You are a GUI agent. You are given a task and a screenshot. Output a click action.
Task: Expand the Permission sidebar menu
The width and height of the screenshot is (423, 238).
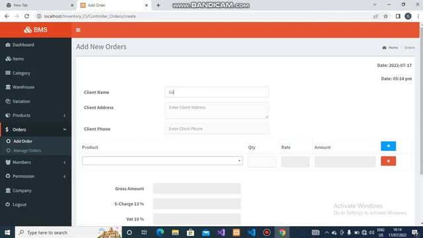click(x=36, y=177)
